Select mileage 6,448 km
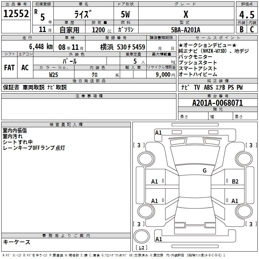Screen dimensions: 259x259 (41, 47)
